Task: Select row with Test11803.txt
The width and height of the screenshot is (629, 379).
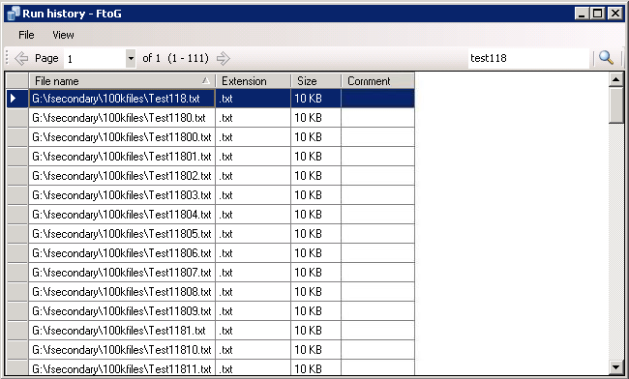Action: click(x=211, y=195)
